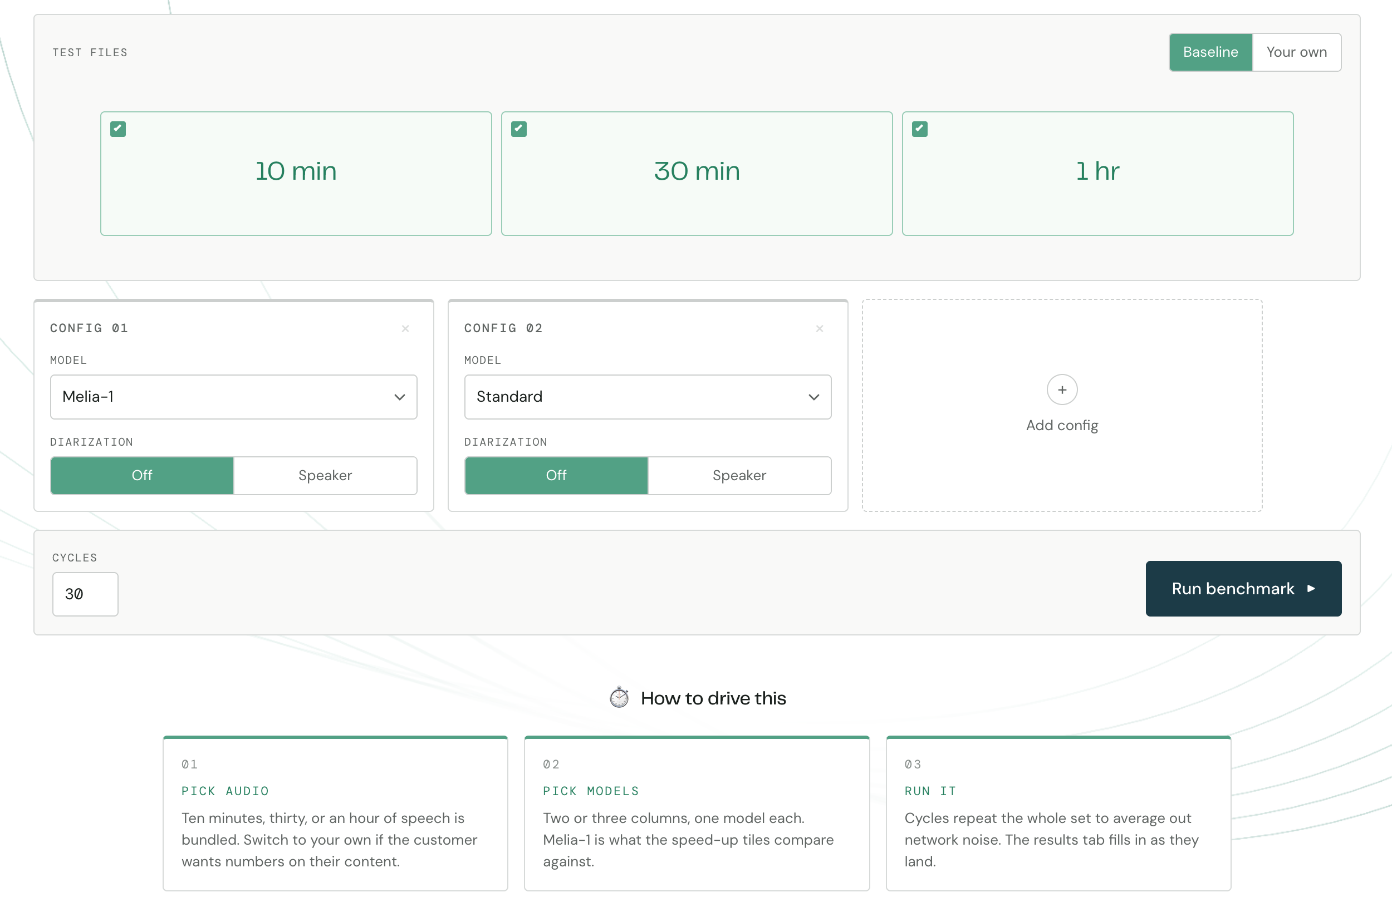Uncheck the 1 hr test file checkbox
The image size is (1392, 917).
pyautogui.click(x=919, y=129)
